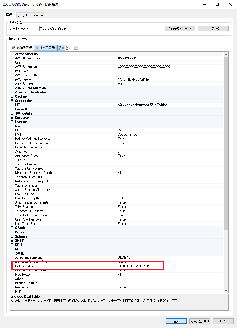Select the URI value s3://csvdrivertest/ZipFolder
The width and height of the screenshot is (237, 328).
coord(142,105)
